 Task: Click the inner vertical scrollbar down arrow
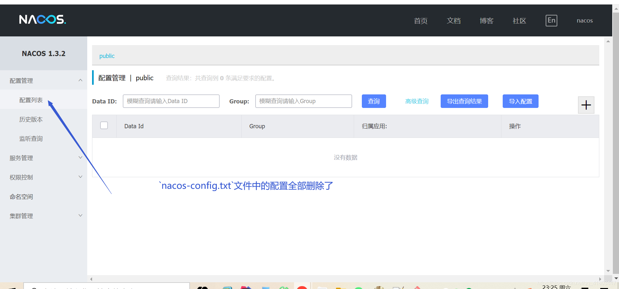[608, 271]
